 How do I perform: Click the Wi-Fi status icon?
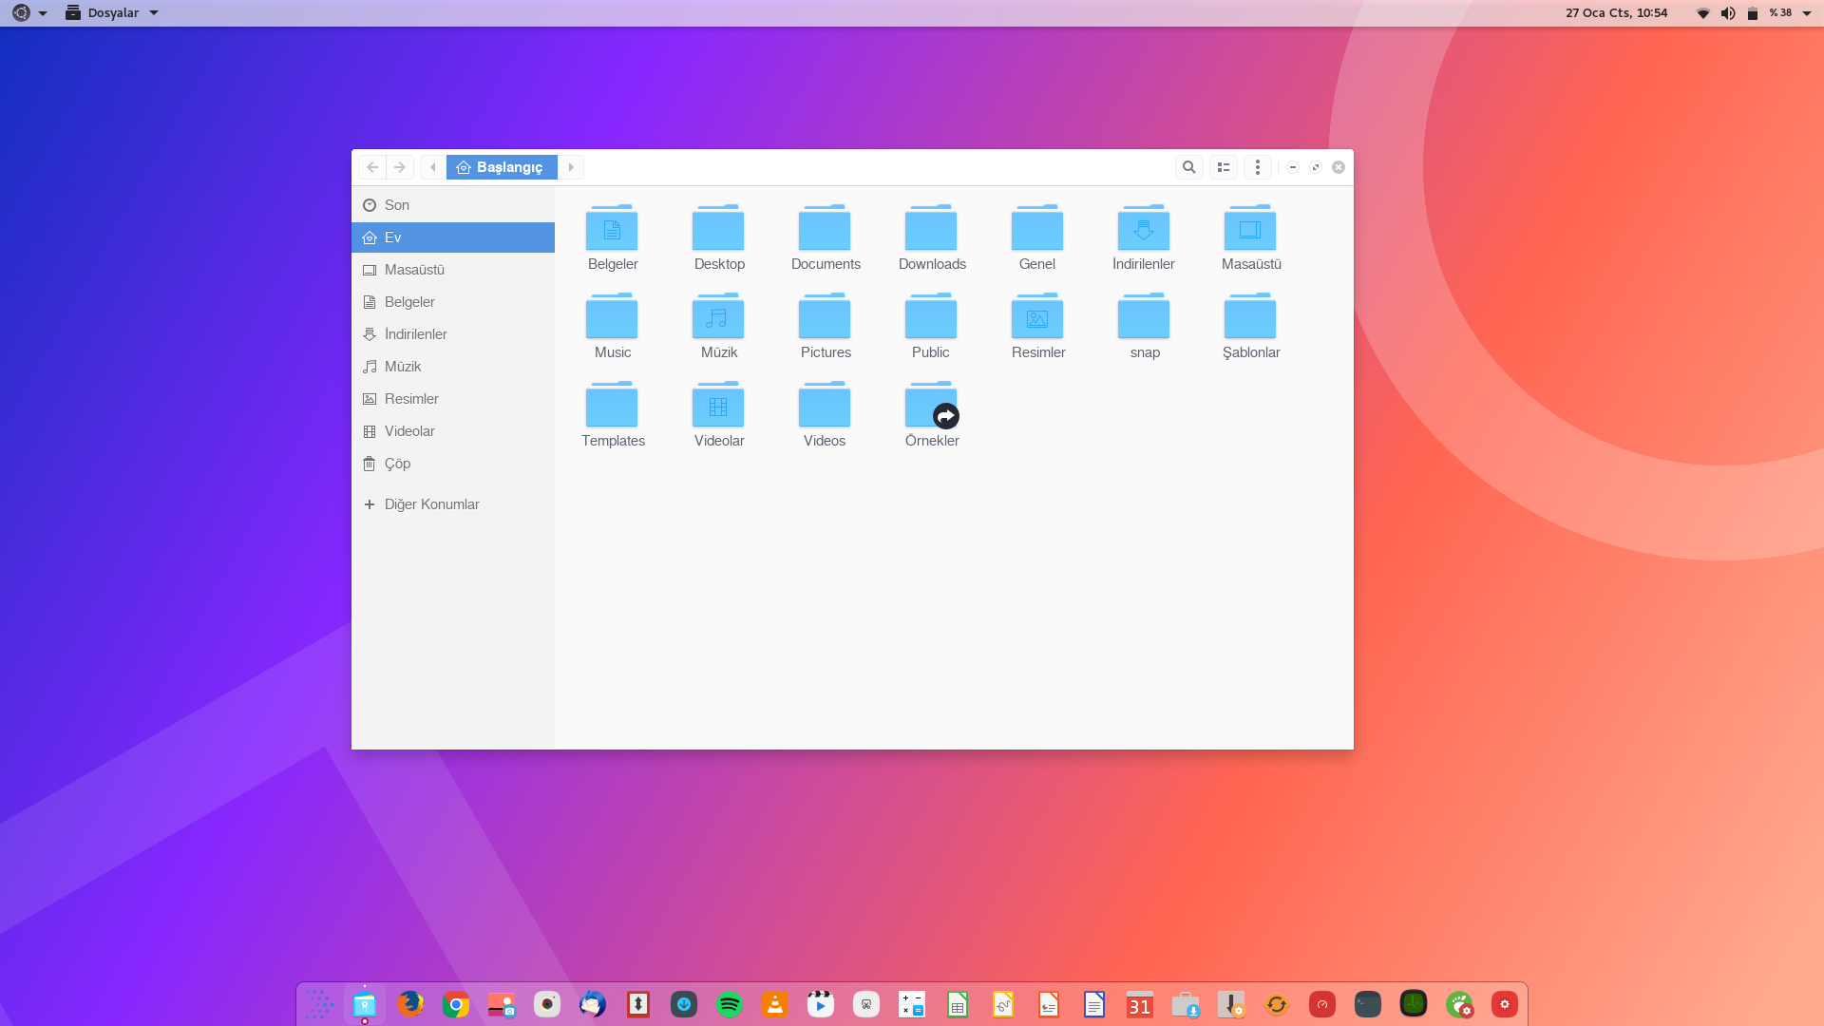[x=1703, y=13]
